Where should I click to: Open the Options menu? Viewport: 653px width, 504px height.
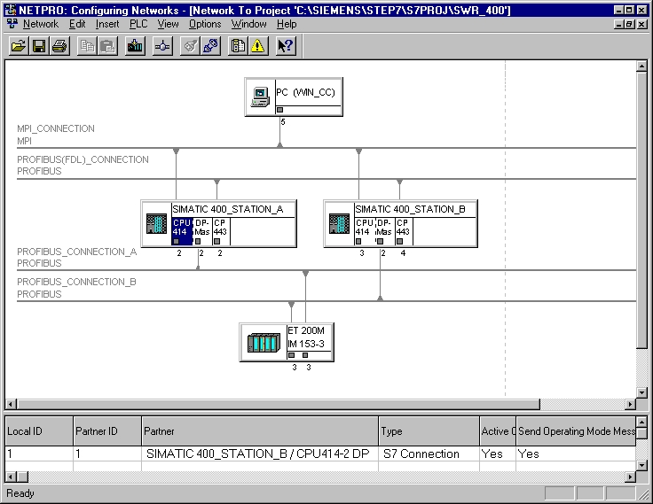tap(205, 24)
